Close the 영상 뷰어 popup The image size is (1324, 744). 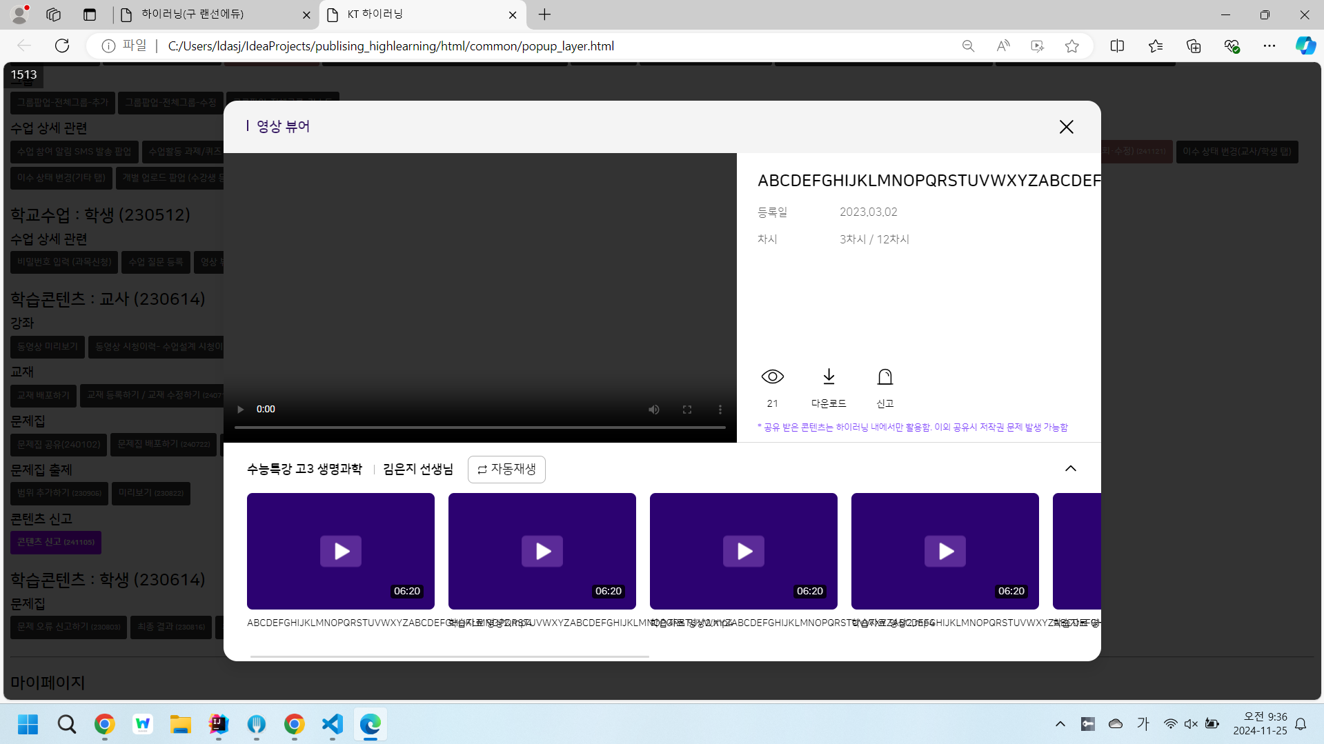[x=1066, y=127]
